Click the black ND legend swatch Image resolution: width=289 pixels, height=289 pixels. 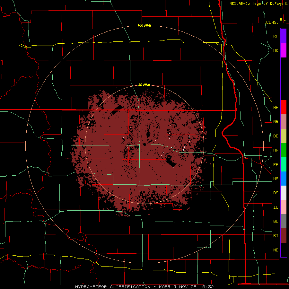click(284, 250)
